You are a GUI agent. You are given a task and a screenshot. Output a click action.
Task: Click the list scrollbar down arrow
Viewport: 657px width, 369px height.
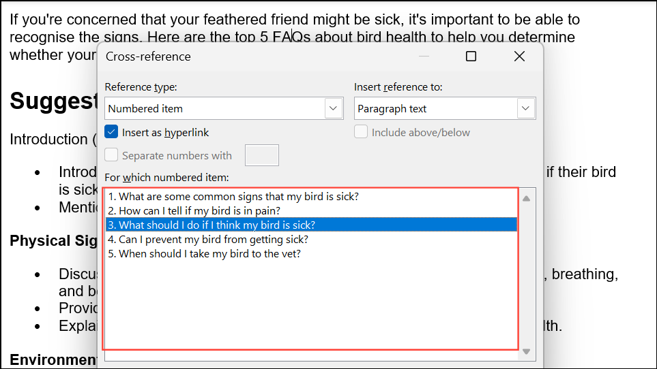point(525,351)
